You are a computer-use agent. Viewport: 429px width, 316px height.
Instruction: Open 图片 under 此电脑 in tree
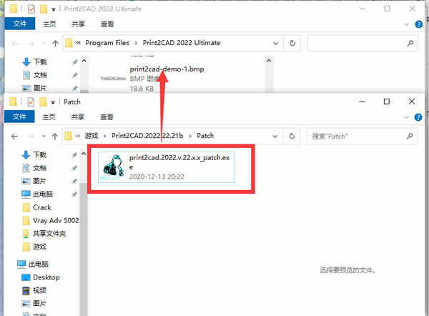[x=40, y=303]
